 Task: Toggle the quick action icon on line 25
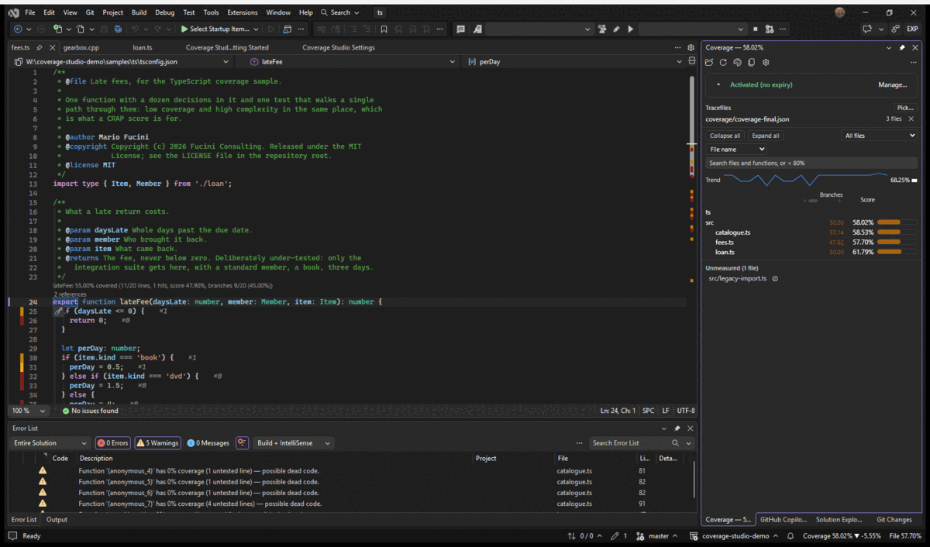click(58, 311)
